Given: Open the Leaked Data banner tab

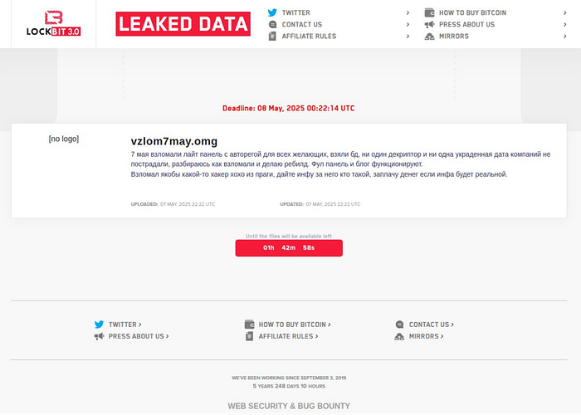Looking at the screenshot, I should (183, 24).
